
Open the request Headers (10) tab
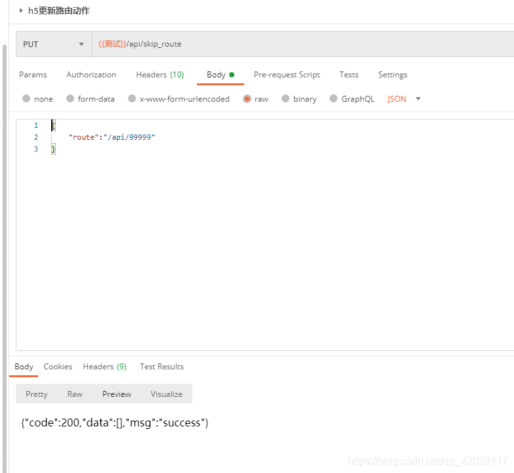click(160, 75)
